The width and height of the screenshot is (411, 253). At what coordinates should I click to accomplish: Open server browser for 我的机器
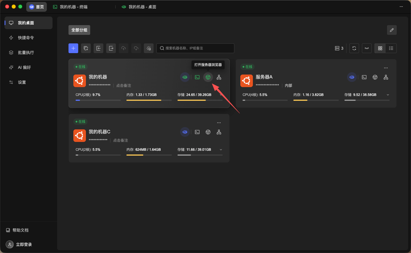tap(208, 77)
